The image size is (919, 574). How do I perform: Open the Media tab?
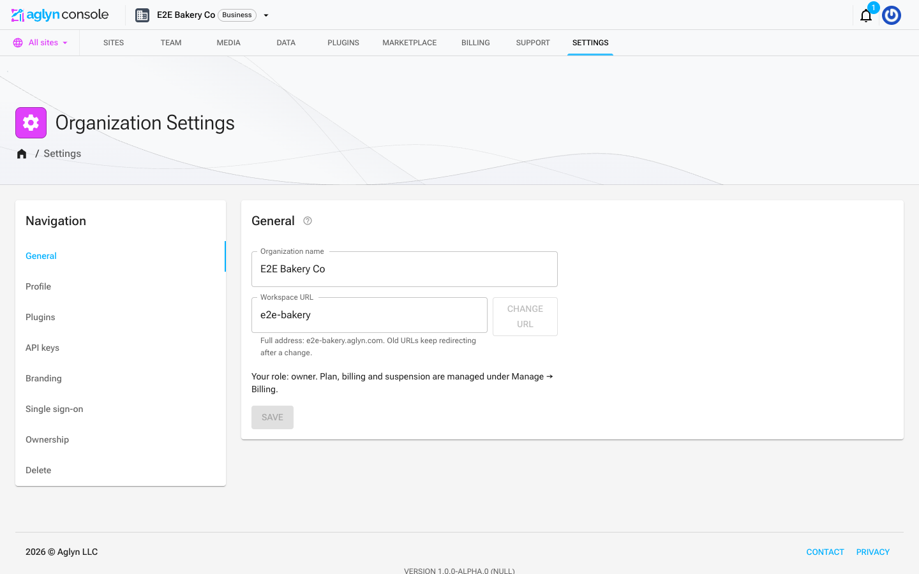pyautogui.click(x=228, y=43)
